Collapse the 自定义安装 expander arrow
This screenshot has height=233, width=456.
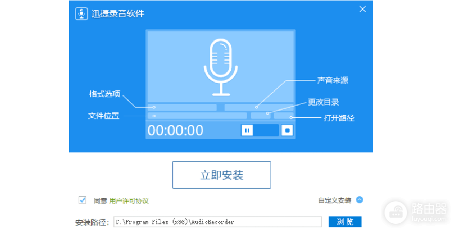359,200
